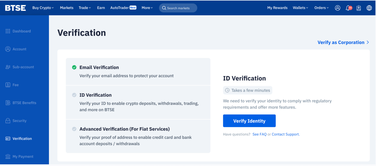The image size is (376, 166).
Task: Expand the More dropdown menu
Action: coord(147,8)
